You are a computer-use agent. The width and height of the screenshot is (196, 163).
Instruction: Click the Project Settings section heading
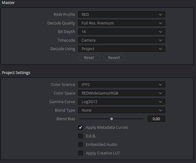click(16, 73)
